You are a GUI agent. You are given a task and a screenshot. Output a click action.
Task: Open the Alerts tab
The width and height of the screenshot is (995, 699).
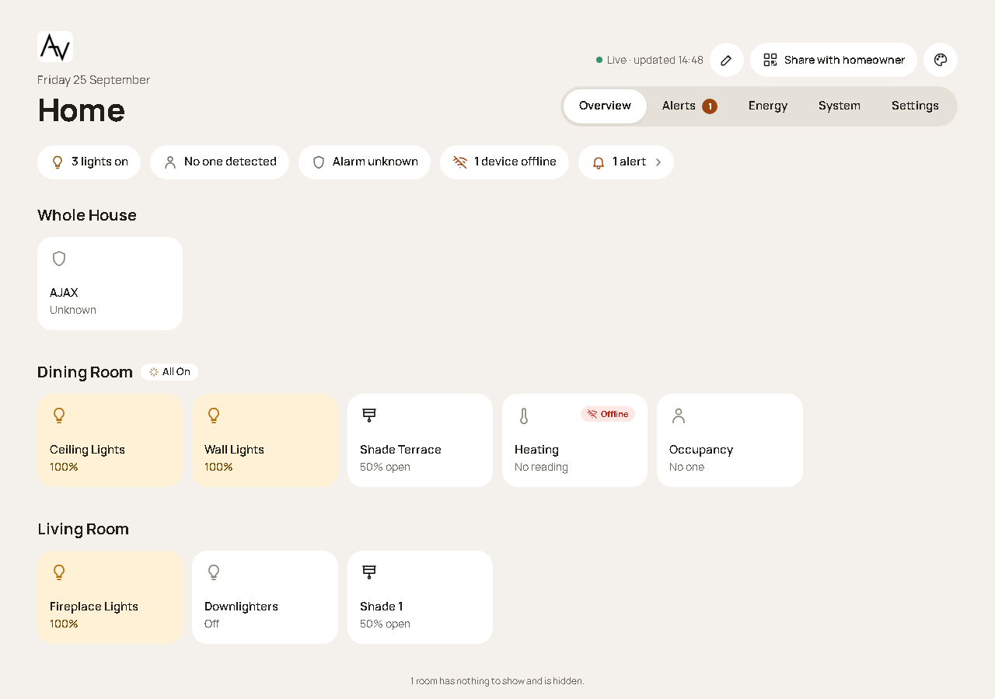coord(690,106)
